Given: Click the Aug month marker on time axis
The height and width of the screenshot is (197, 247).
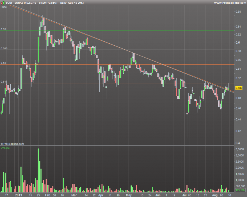Looking at the screenshot, I should (215, 195).
